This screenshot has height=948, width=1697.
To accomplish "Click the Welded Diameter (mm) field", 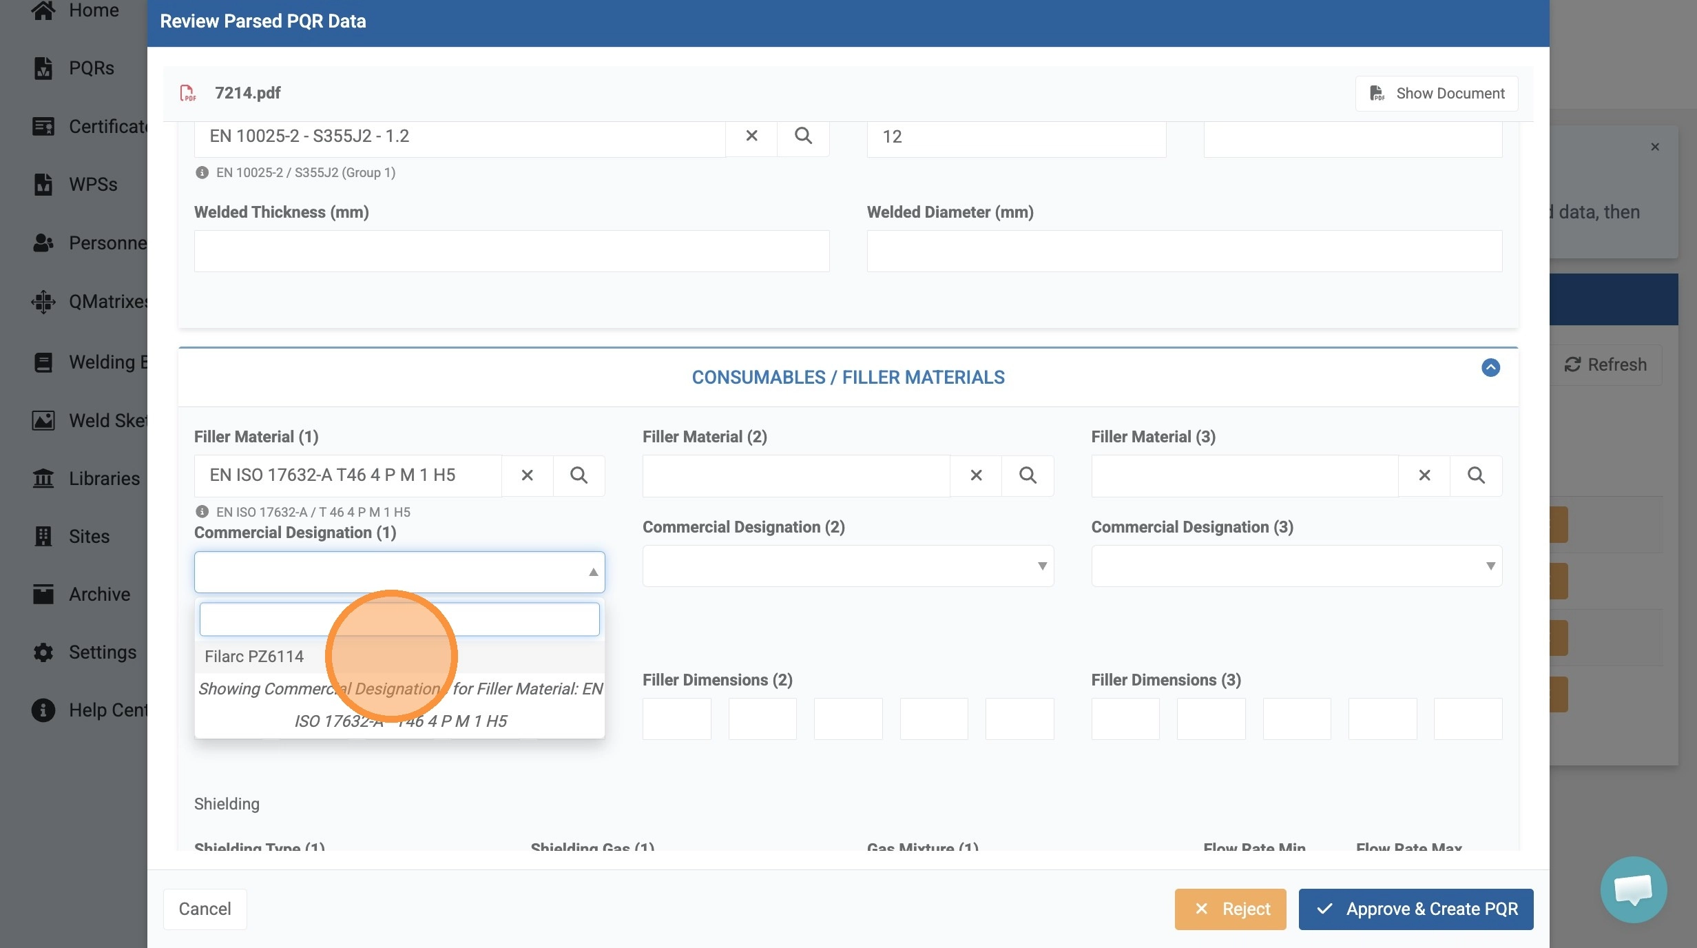I will (1184, 251).
